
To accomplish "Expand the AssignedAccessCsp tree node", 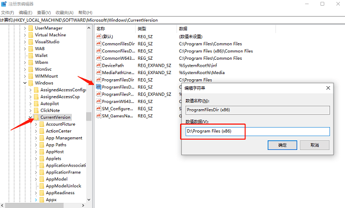I will point(30,97).
